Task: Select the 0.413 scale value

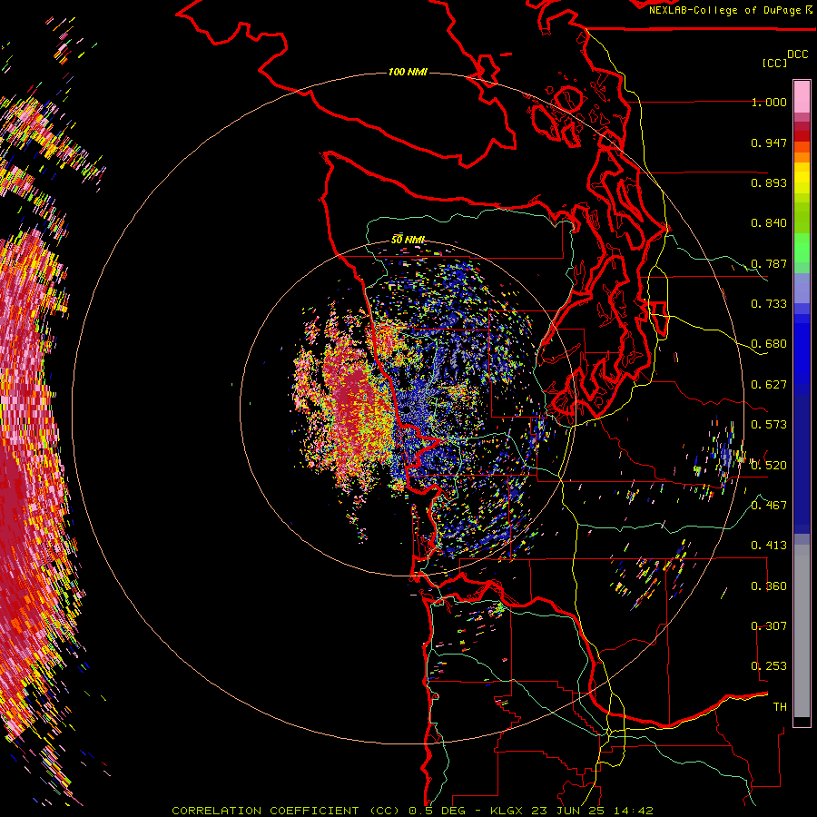Action: [x=769, y=546]
